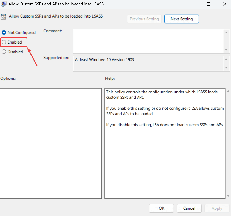Click the Previous Setting button
Screen dimensions: 231x216
tap(144, 19)
